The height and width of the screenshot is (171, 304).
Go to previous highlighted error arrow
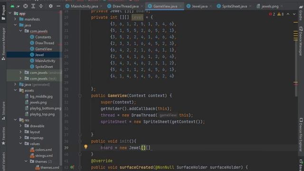point(288,14)
